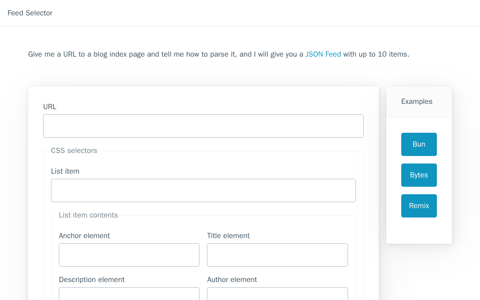Focus the Author element input field
This screenshot has height=300, width=480.
click(277, 294)
